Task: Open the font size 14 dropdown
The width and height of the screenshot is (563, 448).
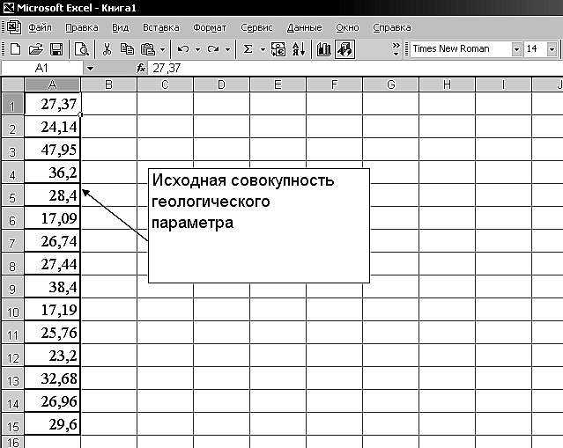Action: pos(552,49)
